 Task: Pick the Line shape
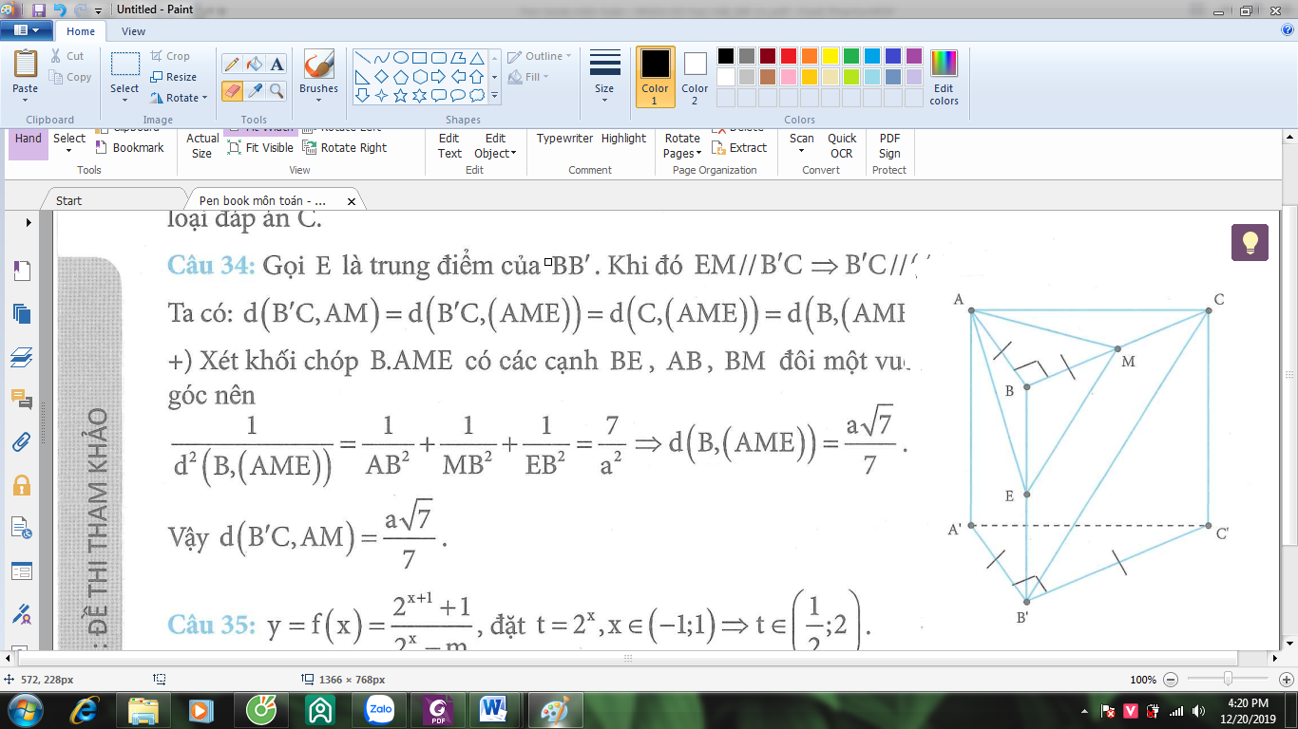pyautogui.click(x=362, y=58)
